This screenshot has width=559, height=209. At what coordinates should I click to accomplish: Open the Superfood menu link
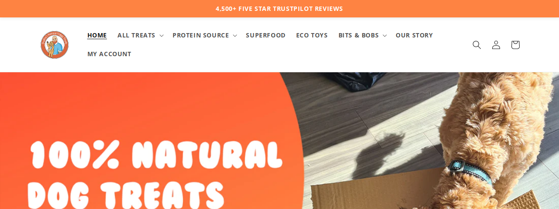point(266,35)
